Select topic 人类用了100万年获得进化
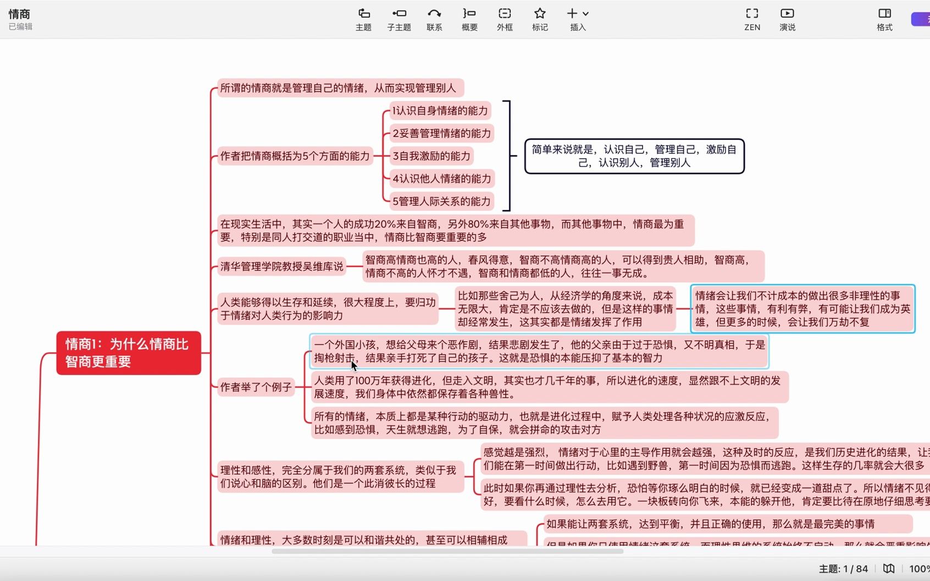Screen dimensions: 930x581 550,387
